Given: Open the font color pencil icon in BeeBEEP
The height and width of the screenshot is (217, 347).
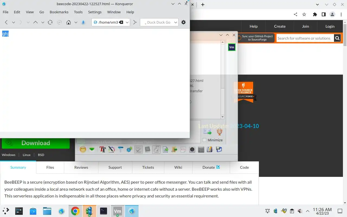Looking at the screenshot, I should 112,149.
